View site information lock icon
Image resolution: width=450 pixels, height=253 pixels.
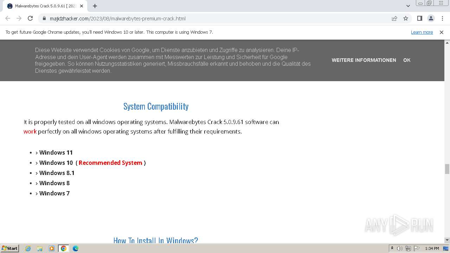point(44,18)
